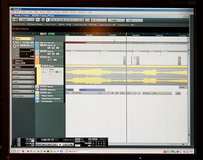Viewport: 203px width, 160px height.
Task: Click the Time Warp tool
Action: pos(70,20)
